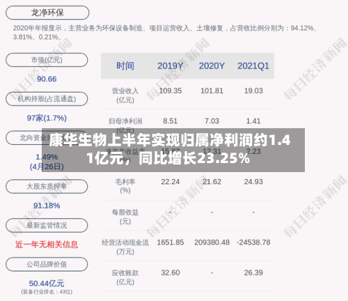Click the 2020Y column header
This screenshot has height=301, width=348.
(212, 66)
